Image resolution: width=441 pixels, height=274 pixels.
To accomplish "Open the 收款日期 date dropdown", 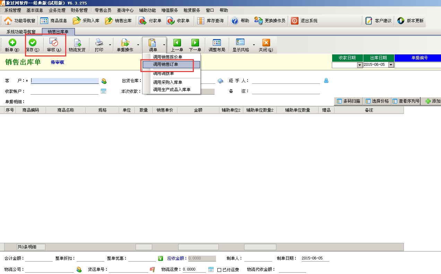I will [x=360, y=65].
